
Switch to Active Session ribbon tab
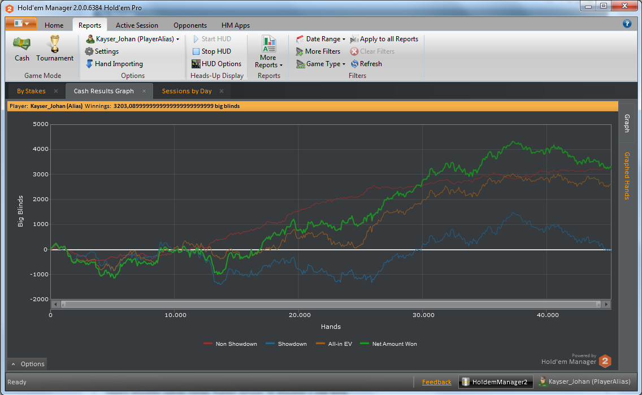(x=137, y=25)
